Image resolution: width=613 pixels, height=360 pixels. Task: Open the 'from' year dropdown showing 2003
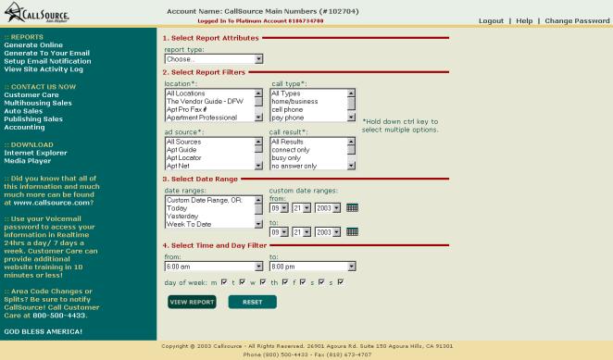click(328, 208)
